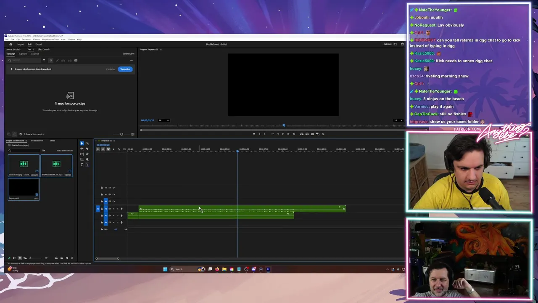Image resolution: width=538 pixels, height=303 pixels.
Task: Toggle visibility eye of track V2
Action: coord(113,194)
